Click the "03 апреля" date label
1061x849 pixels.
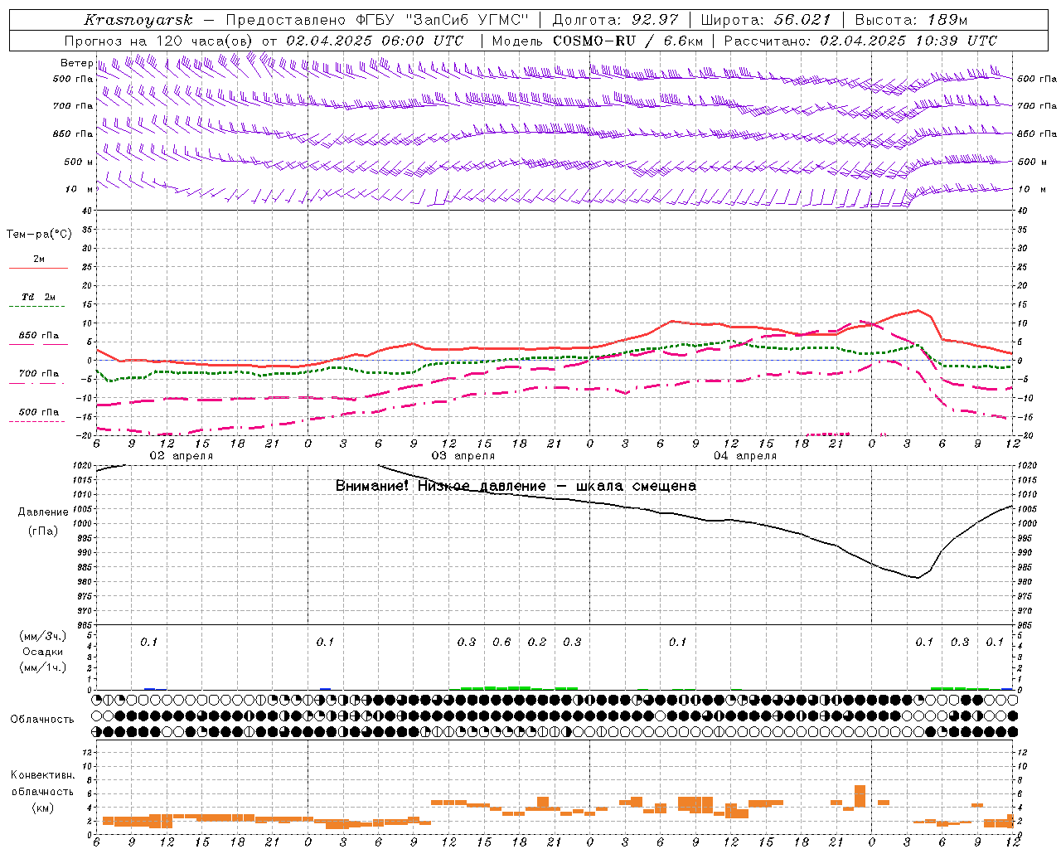463,456
